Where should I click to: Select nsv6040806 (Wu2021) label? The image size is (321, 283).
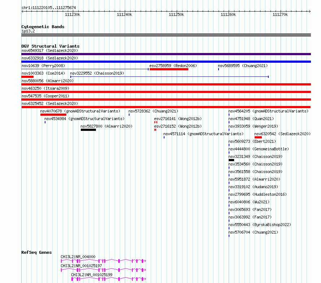(249, 202)
